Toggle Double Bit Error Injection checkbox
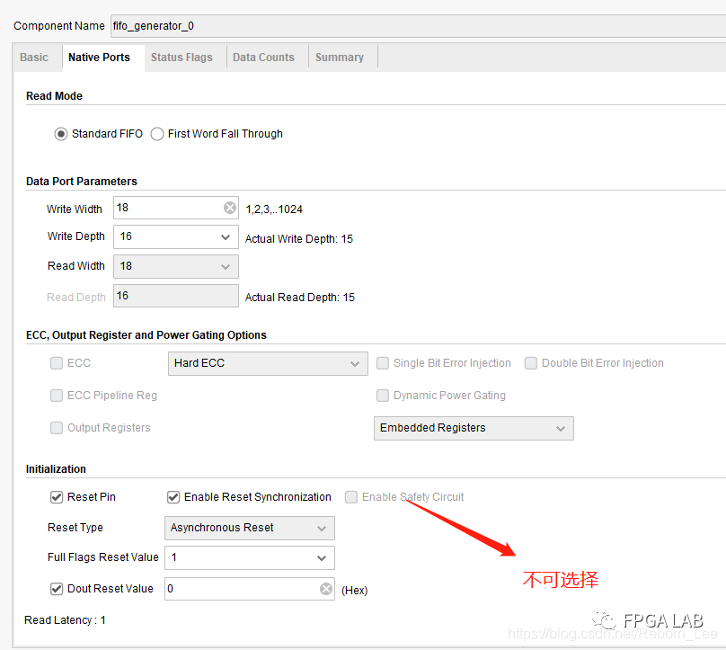Image resolution: width=726 pixels, height=650 pixels. (x=531, y=363)
